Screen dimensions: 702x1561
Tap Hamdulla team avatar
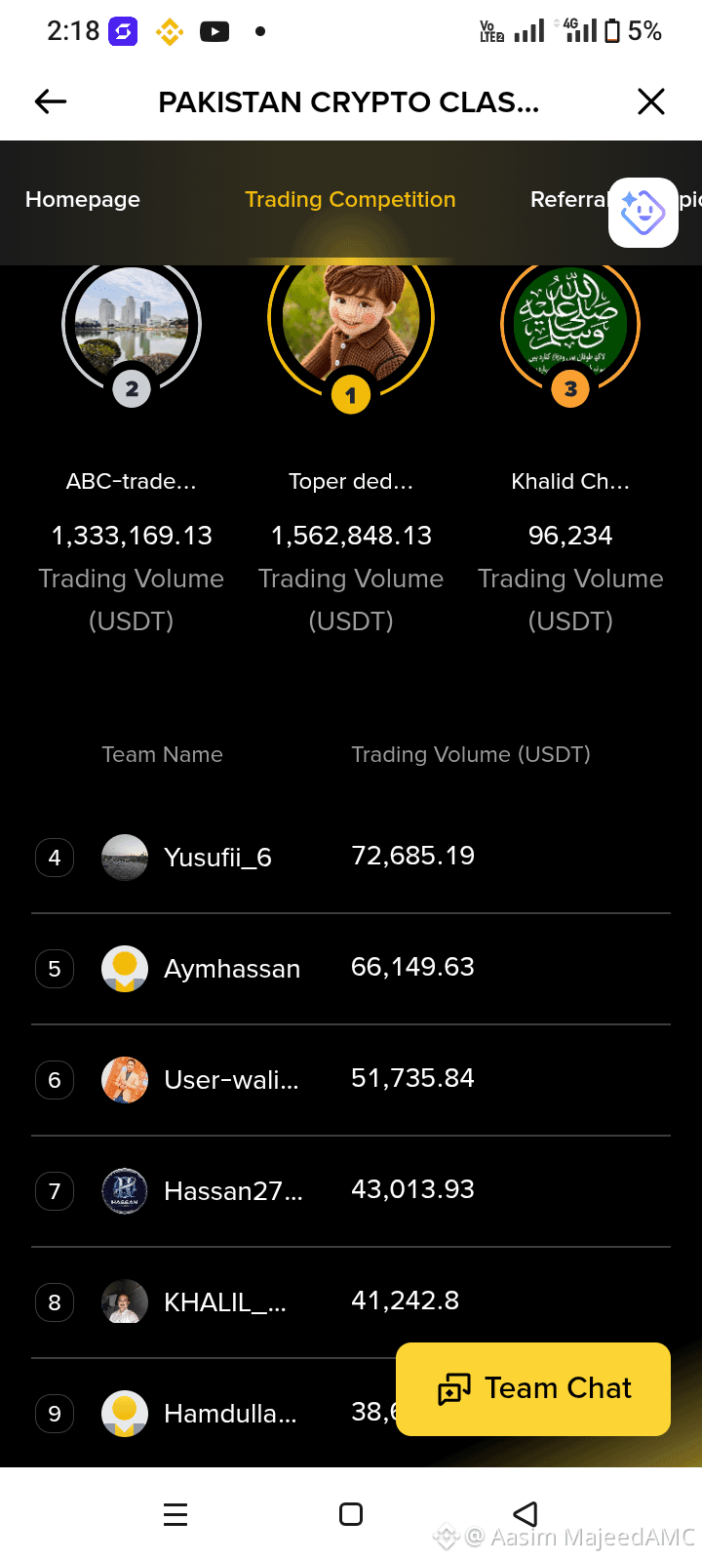tap(125, 1414)
